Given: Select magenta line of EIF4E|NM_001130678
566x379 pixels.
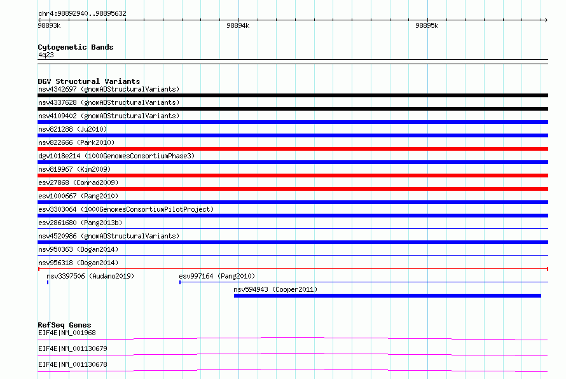Looking at the screenshot, I should 293,370.
